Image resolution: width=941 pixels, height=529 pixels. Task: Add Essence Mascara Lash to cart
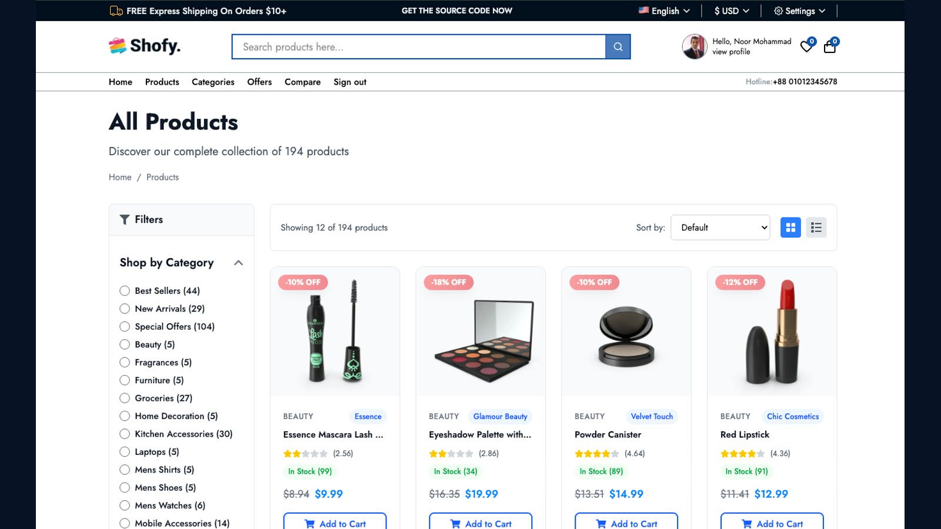tap(335, 521)
